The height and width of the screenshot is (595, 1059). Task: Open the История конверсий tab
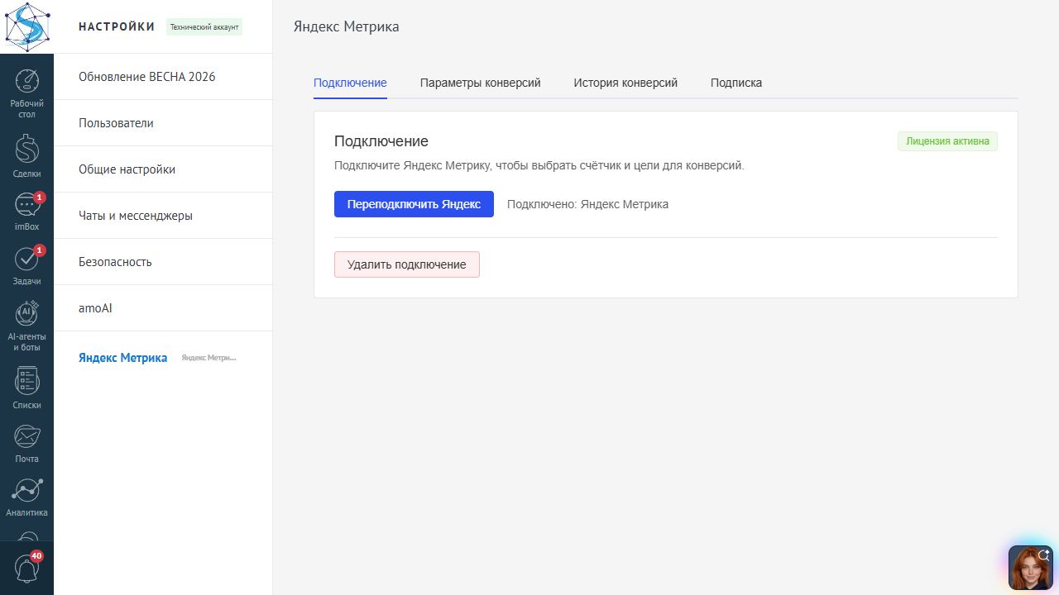(625, 83)
